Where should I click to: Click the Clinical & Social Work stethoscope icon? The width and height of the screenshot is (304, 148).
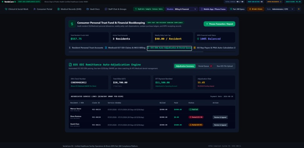tap(6, 9)
